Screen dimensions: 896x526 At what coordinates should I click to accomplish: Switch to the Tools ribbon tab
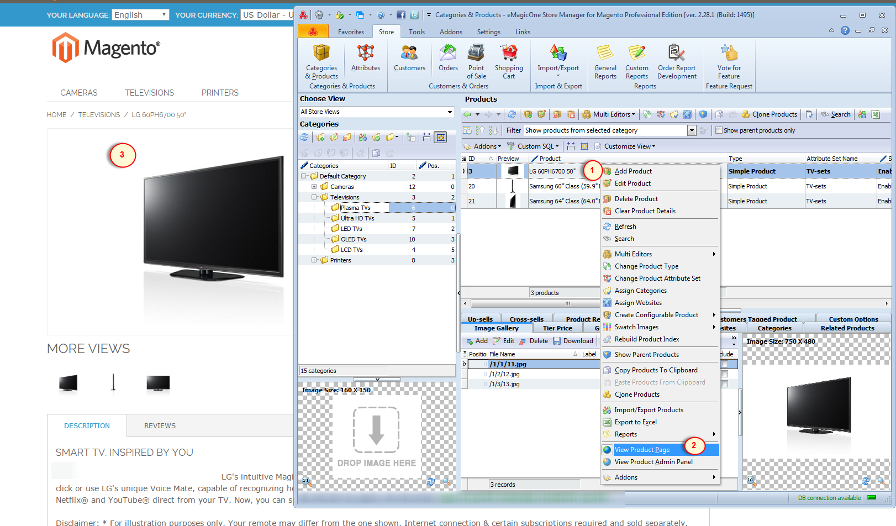pos(417,32)
